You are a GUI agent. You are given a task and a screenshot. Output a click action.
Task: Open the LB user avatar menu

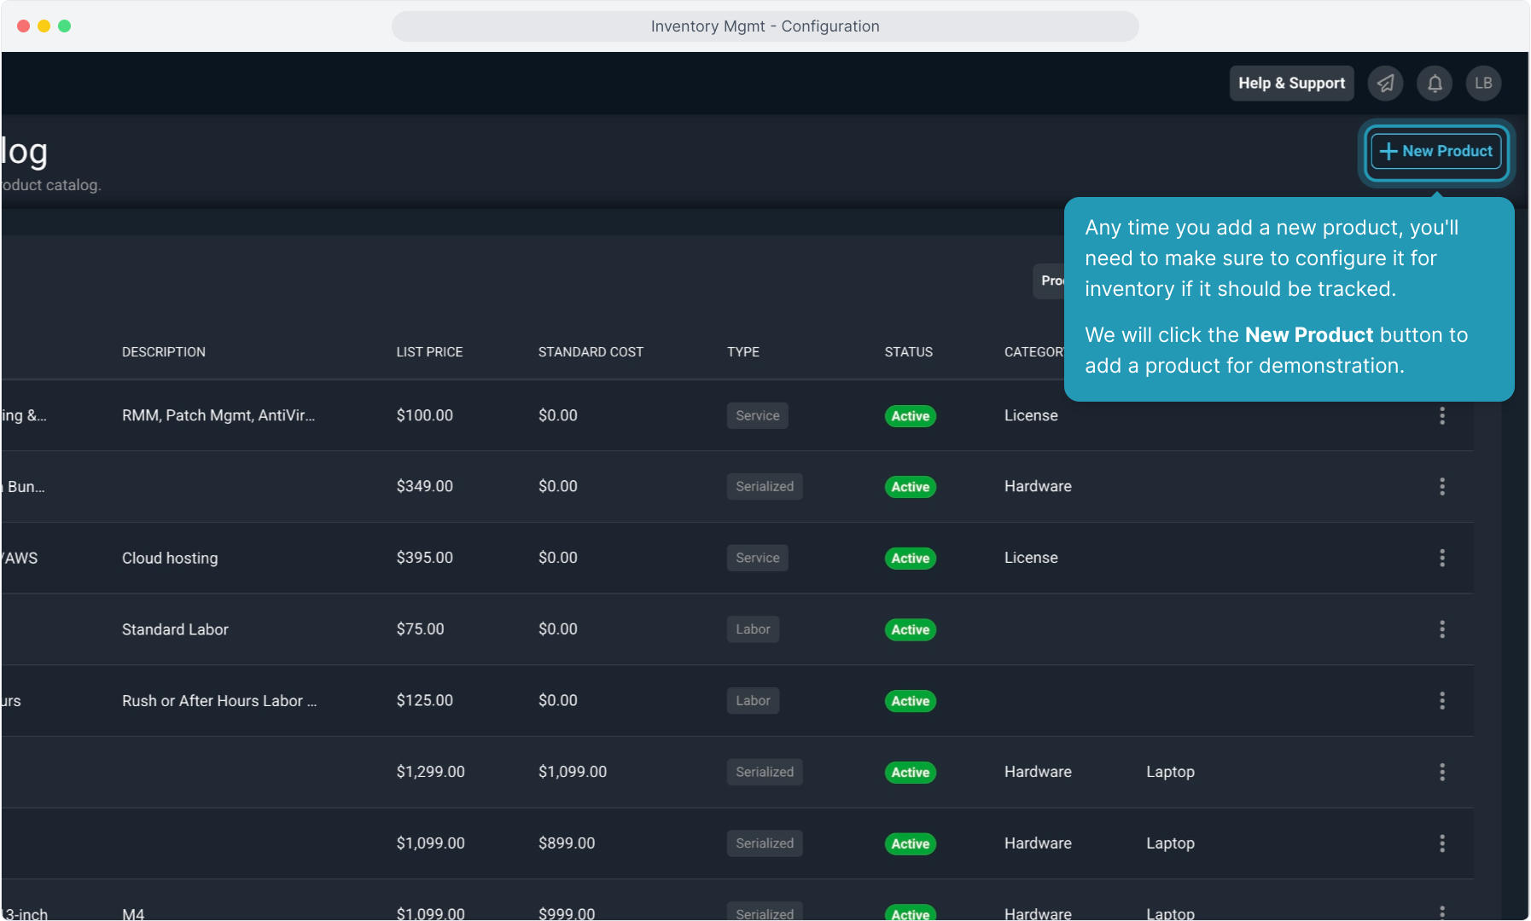[x=1483, y=84]
